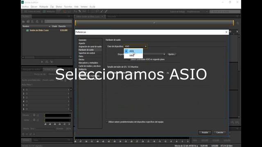This screenshot has height=147, width=262.
Task: Choose MME in the device class list
Action: pos(133,56)
